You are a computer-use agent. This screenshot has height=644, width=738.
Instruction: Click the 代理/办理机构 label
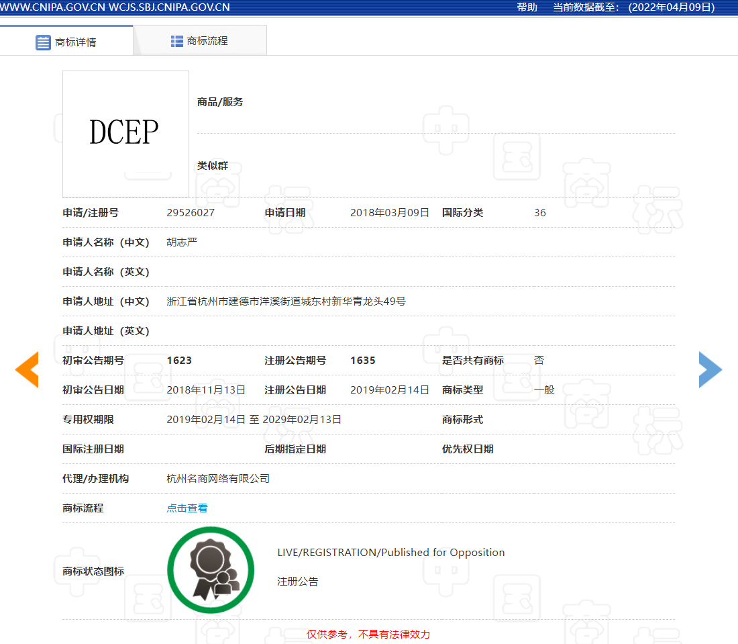click(95, 479)
